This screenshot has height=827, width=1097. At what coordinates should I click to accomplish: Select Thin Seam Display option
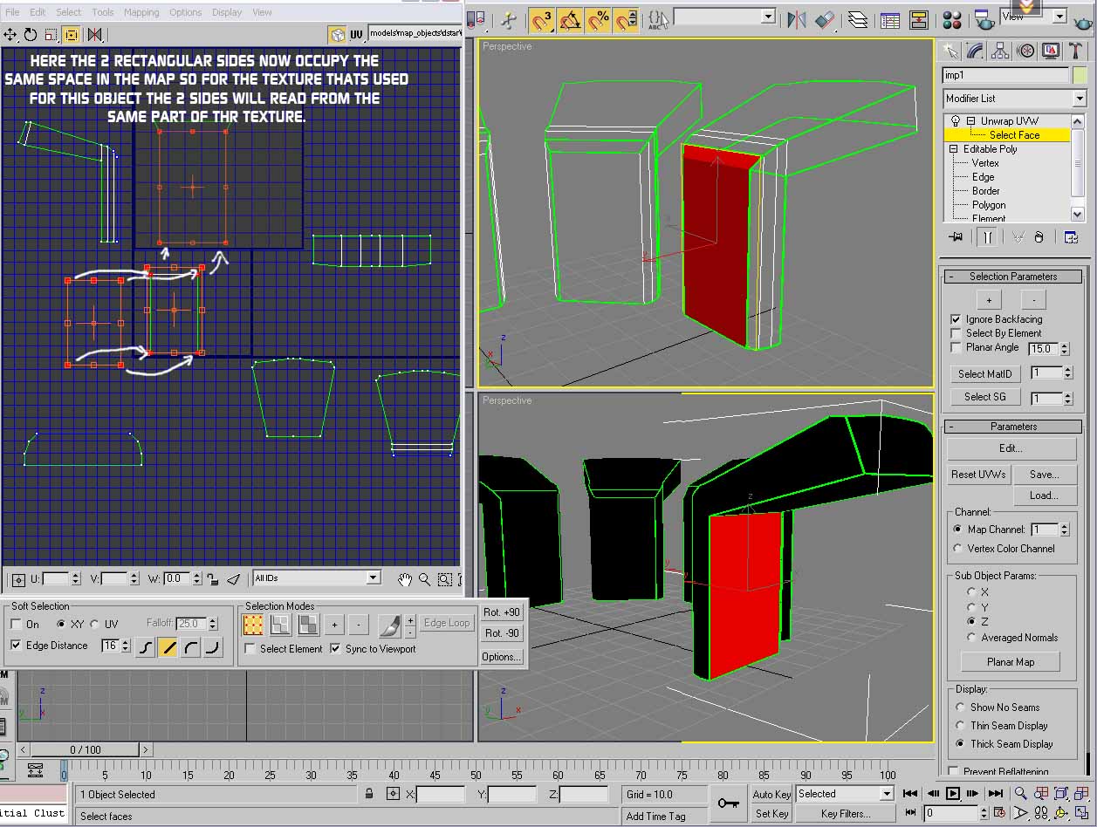pyautogui.click(x=961, y=726)
